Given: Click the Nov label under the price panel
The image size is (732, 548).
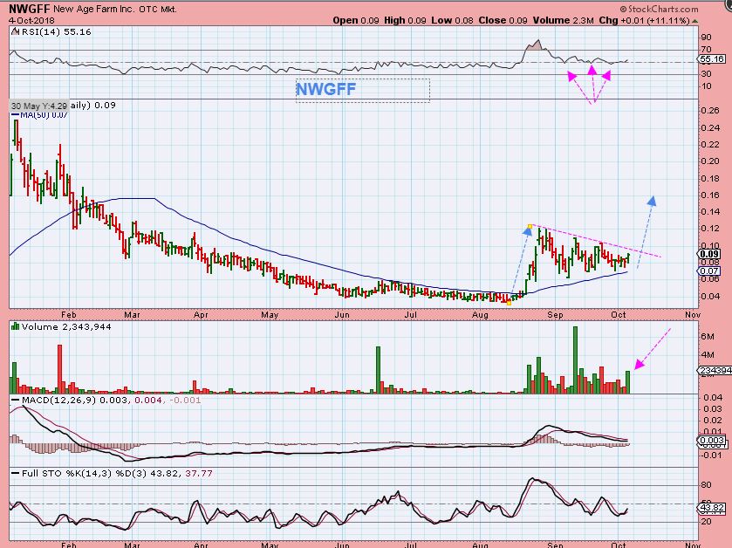Looking at the screenshot, I should (693, 315).
